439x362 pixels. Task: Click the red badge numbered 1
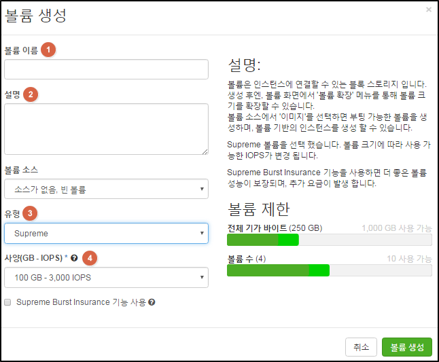[x=48, y=50]
